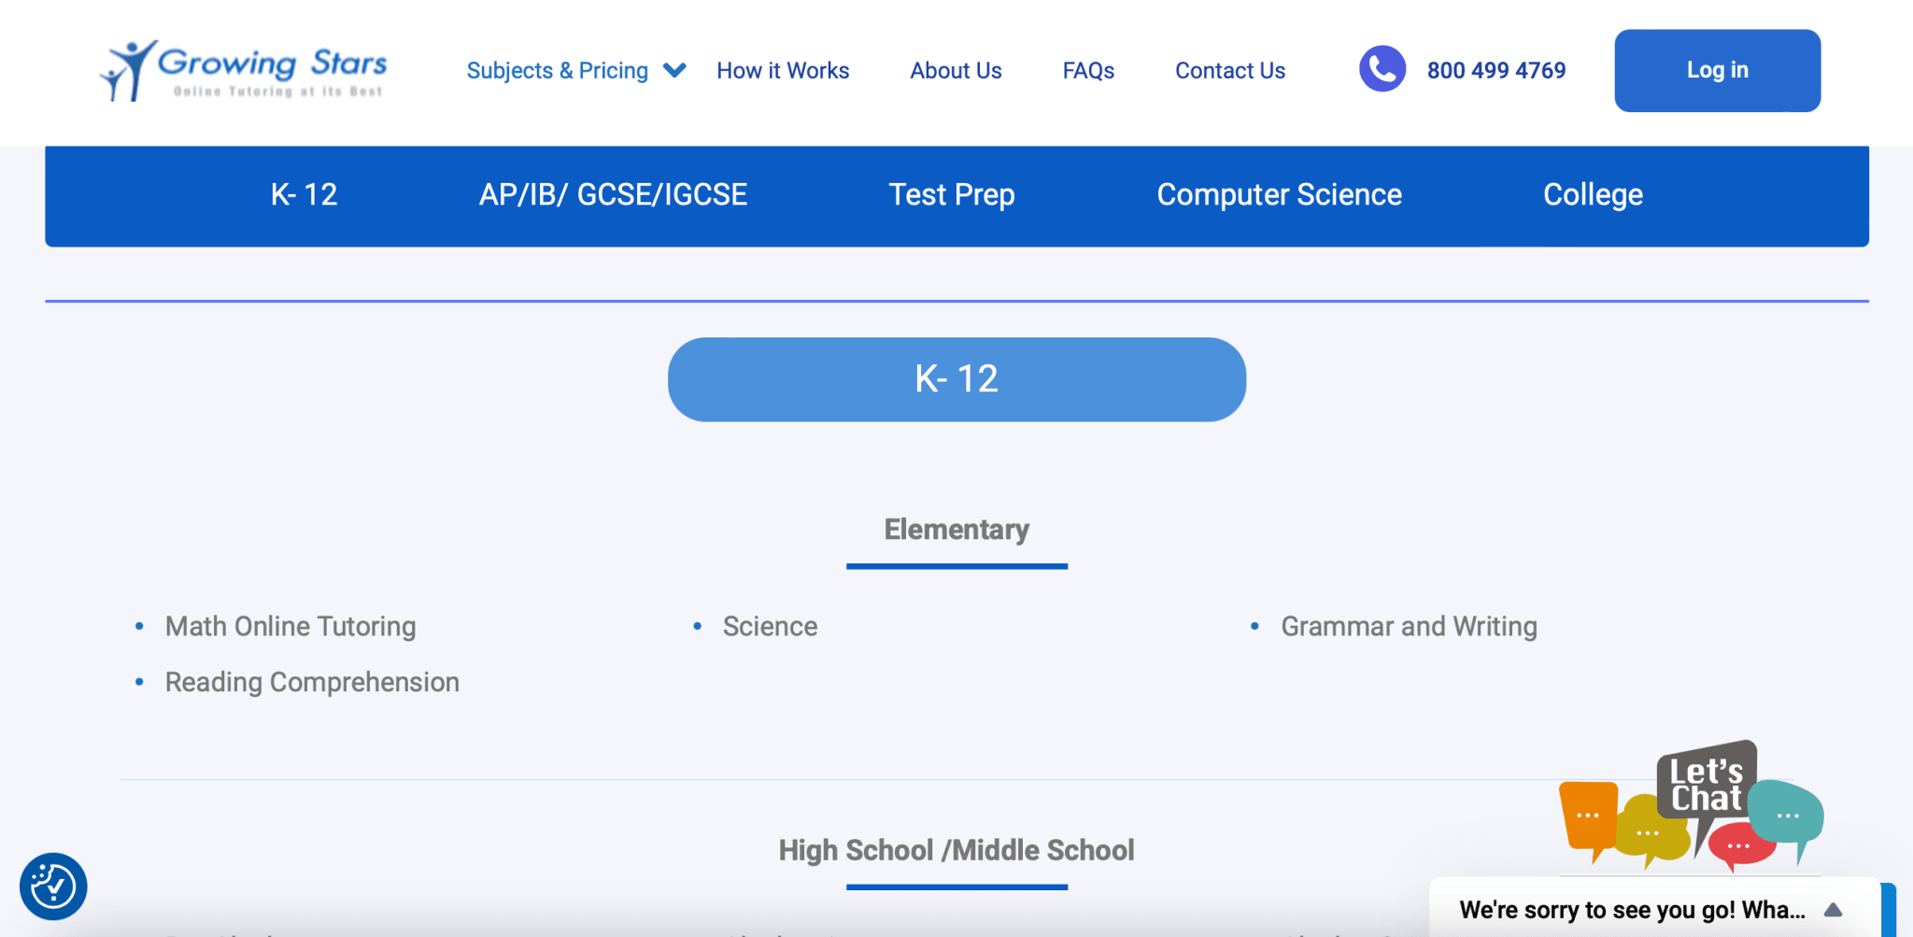Screen dimensions: 1913x937
Task: Open the Grammar and Writing link
Action: click(x=1409, y=626)
